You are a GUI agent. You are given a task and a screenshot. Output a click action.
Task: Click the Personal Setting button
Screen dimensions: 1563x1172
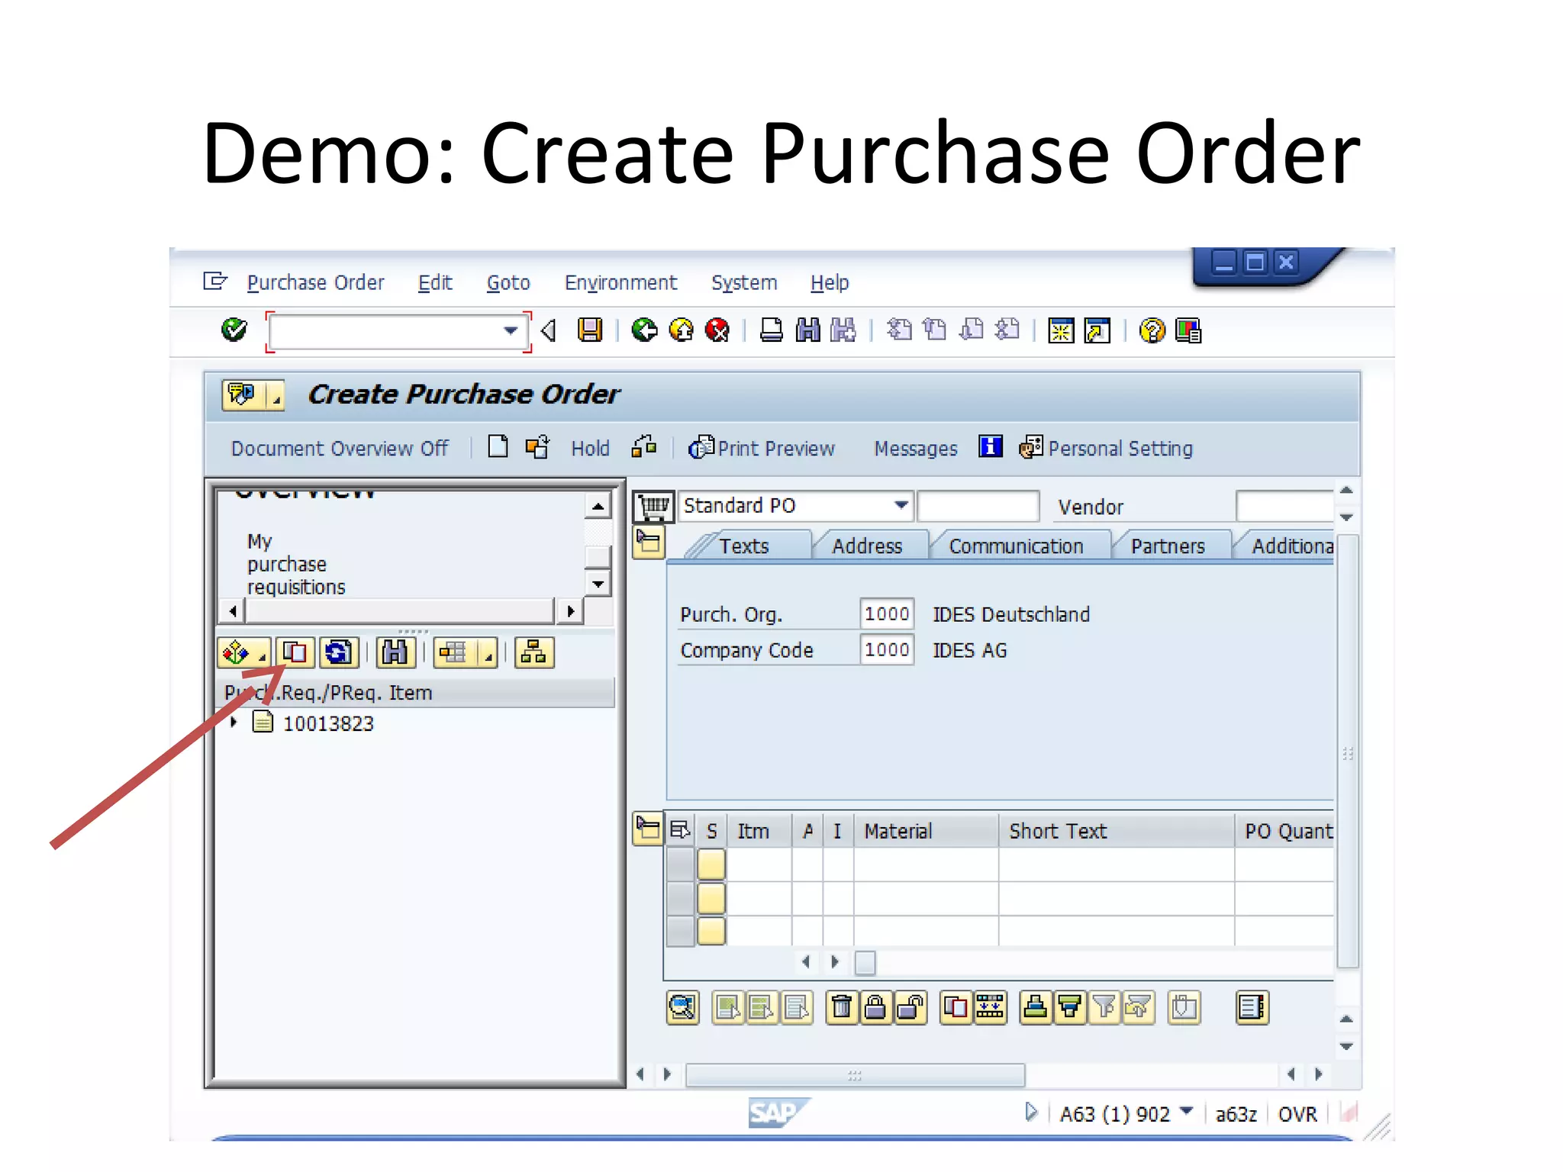click(x=1107, y=448)
